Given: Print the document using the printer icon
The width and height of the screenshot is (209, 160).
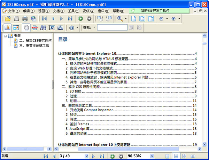Looking at the screenshot, I should (x=25, y=18).
